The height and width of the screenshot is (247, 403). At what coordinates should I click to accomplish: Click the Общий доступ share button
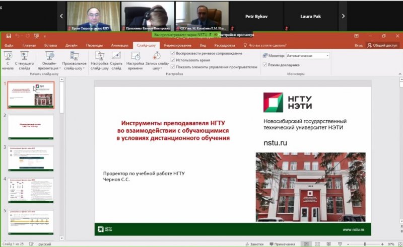click(382, 45)
